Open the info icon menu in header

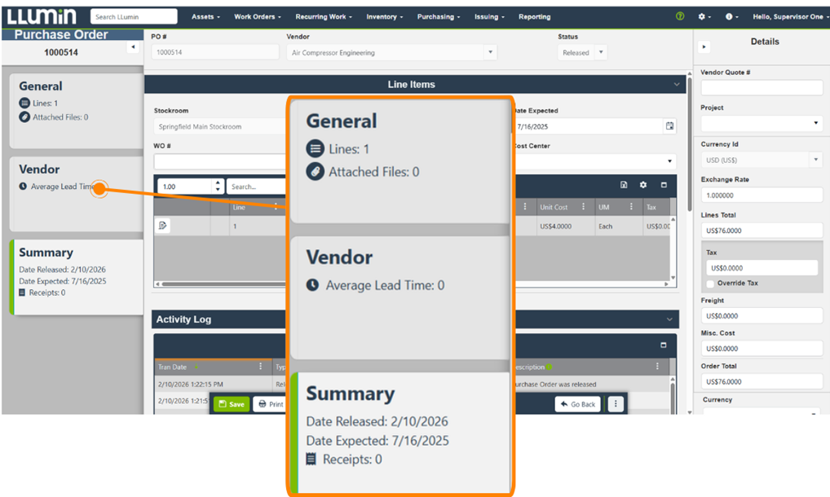coord(731,16)
